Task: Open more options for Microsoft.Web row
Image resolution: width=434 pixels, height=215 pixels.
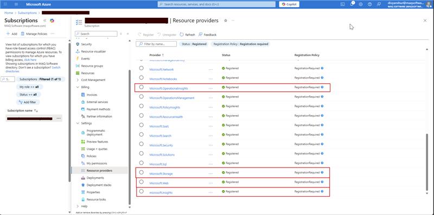Action: click(210, 183)
